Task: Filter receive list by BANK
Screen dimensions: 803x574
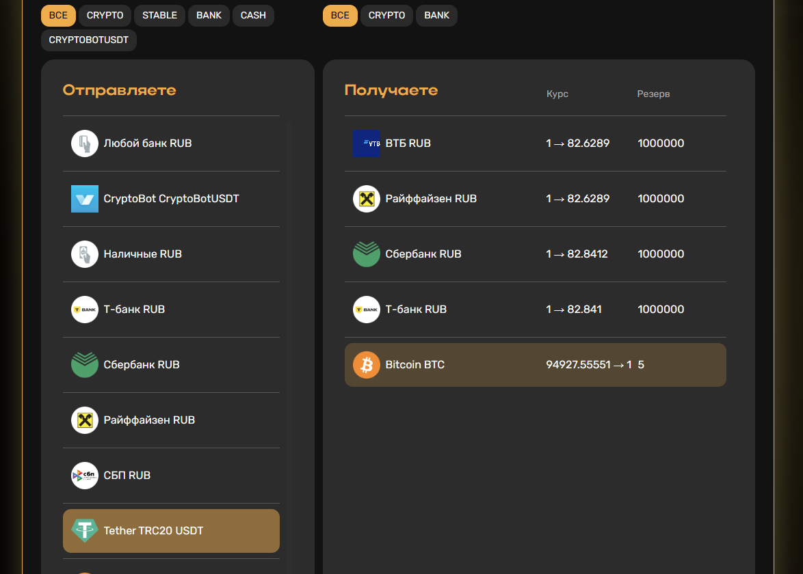Action: 437,15
